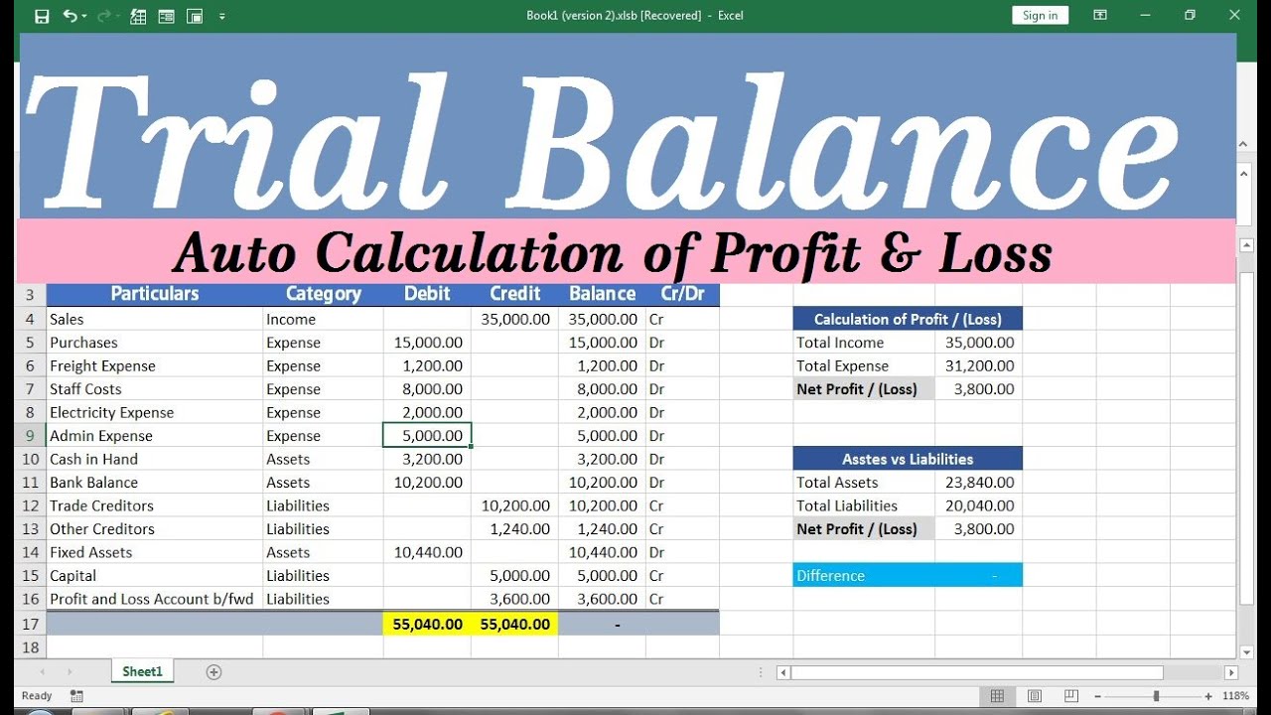Click Calculation of Profit / (Loss) heading
This screenshot has width=1271, height=715.
[x=908, y=319]
